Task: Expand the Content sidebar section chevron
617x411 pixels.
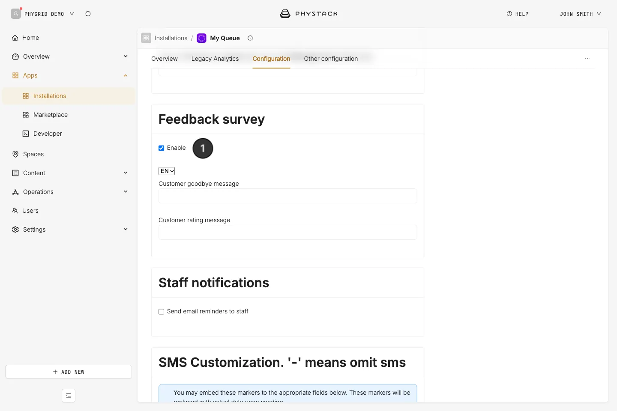Action: coord(126,173)
